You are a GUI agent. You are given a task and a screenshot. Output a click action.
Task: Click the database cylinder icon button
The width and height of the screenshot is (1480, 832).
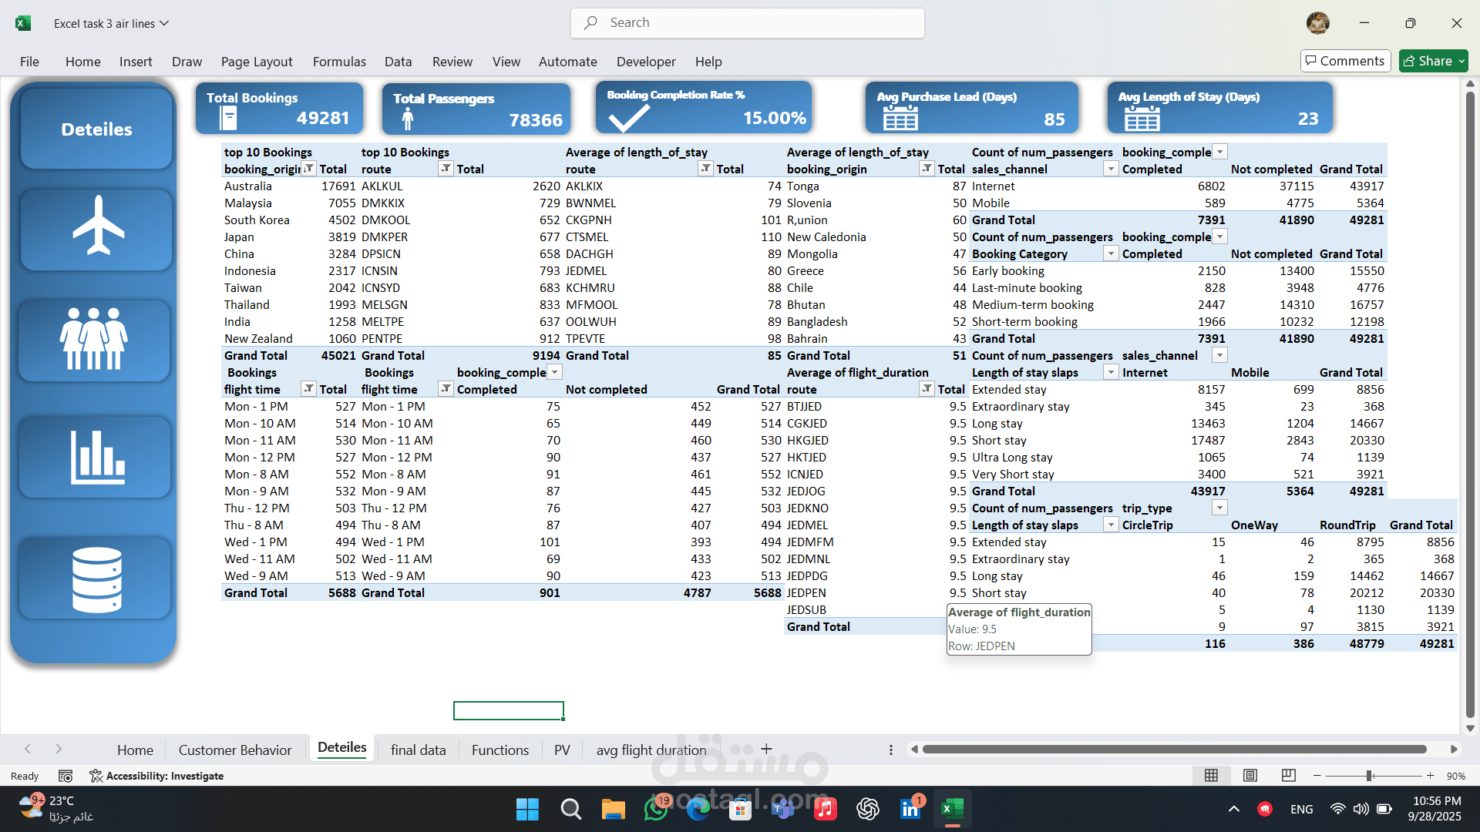point(96,579)
